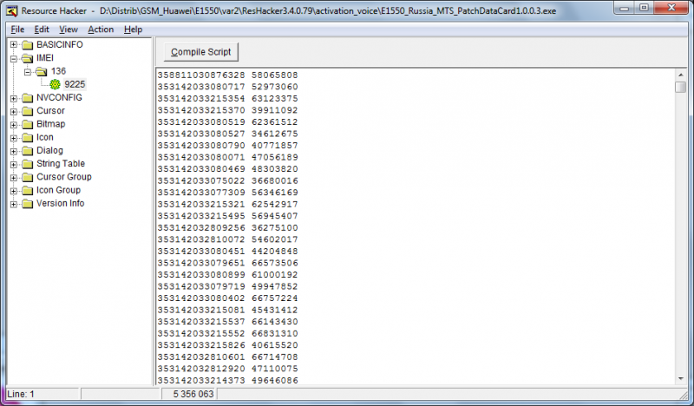Select the Dialog tree label
Image resolution: width=694 pixels, height=406 pixels.
click(x=50, y=151)
